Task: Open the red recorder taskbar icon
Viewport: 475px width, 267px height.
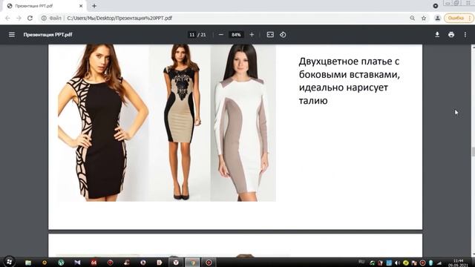Action: (x=209, y=263)
